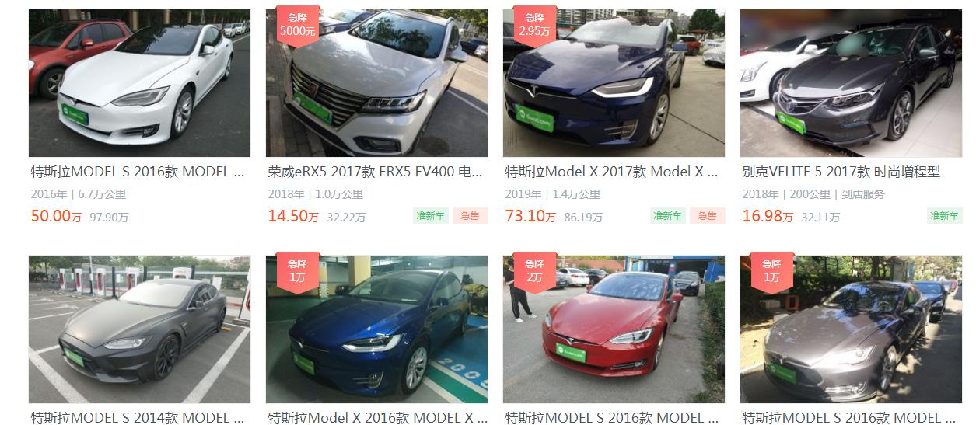Select the 急售 tag on Roewe eRX5
The height and width of the screenshot is (425, 976).
[x=470, y=216]
